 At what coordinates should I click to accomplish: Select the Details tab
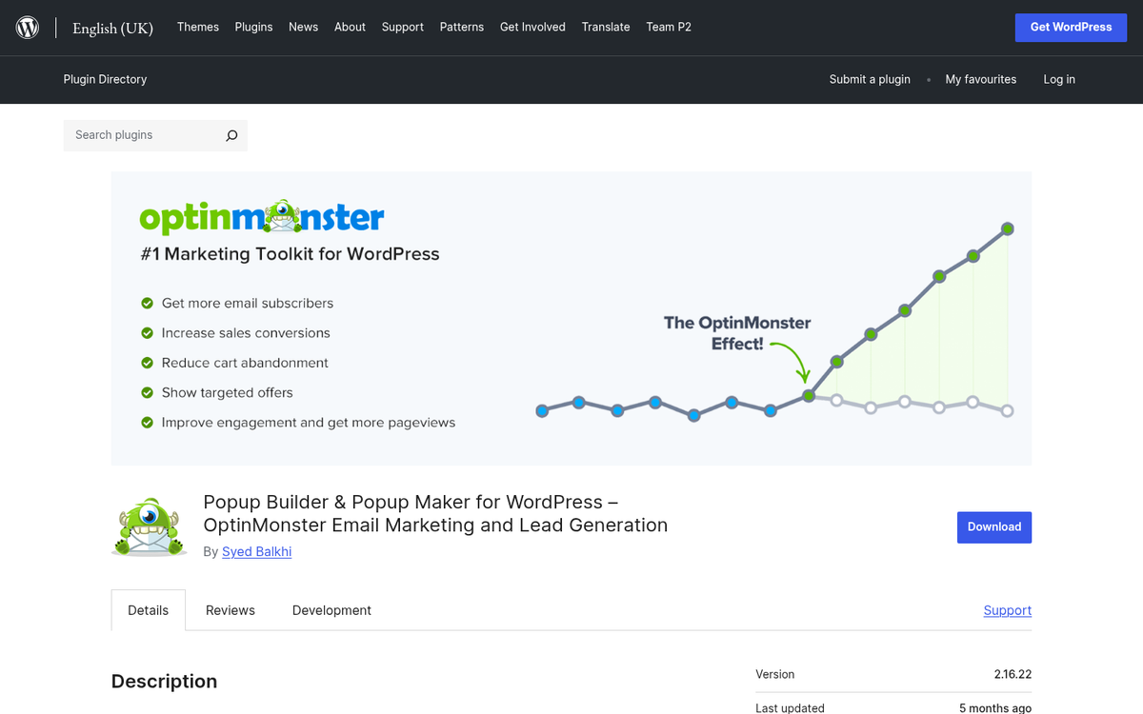pyautogui.click(x=148, y=609)
